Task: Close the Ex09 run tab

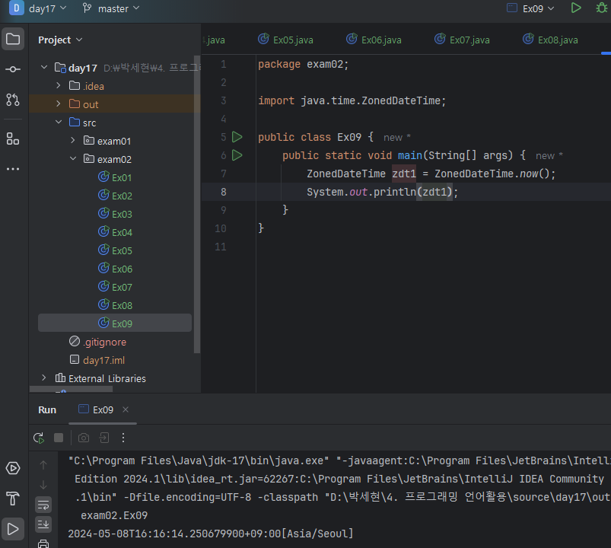Action: click(x=126, y=409)
